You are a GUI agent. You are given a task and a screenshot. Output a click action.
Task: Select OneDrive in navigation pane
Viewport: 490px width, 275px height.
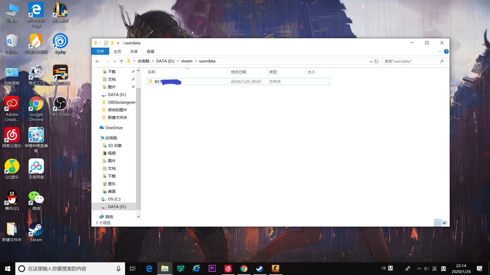point(114,128)
